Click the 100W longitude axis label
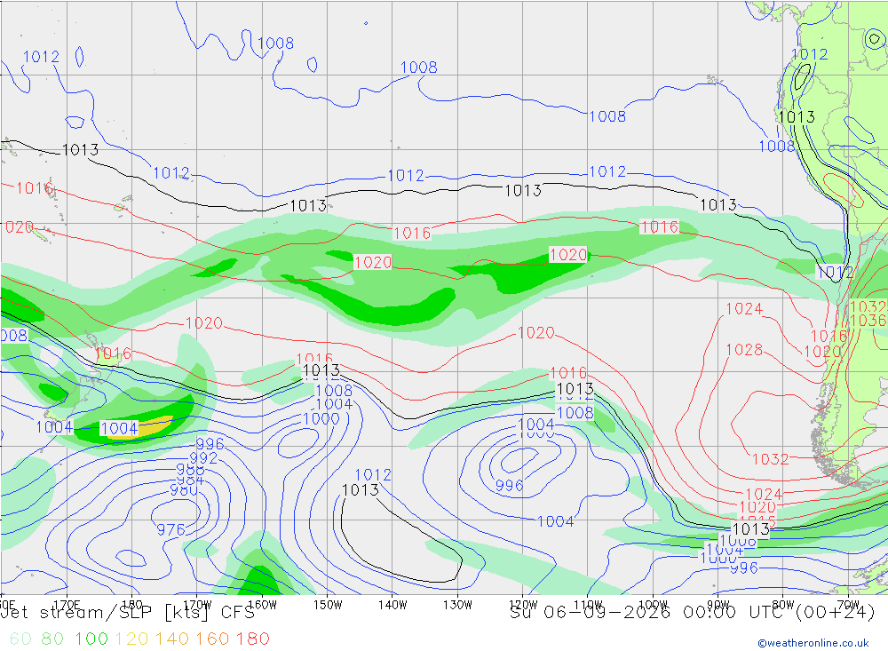 pyautogui.click(x=653, y=605)
